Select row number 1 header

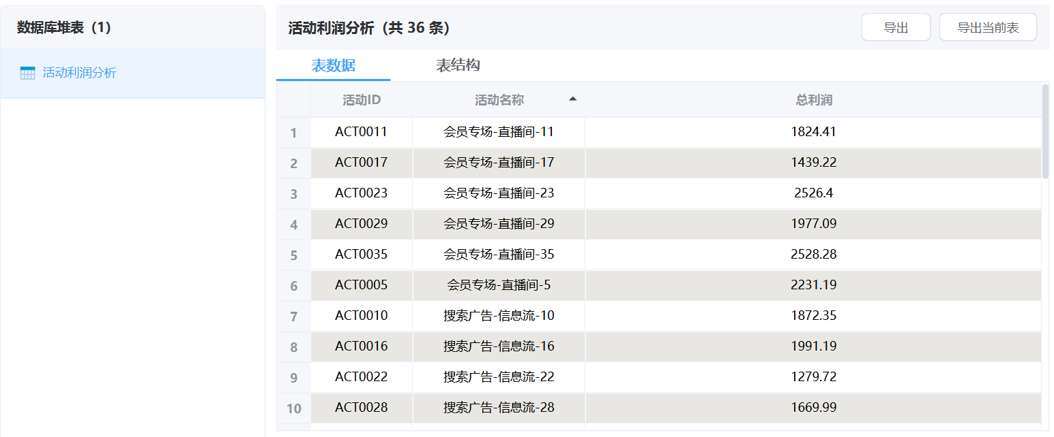click(x=294, y=133)
